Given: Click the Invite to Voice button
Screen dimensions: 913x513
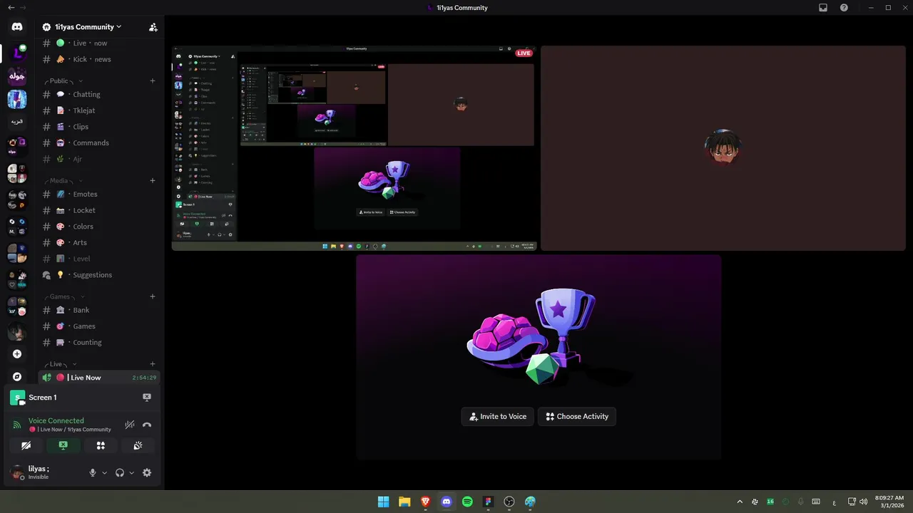Looking at the screenshot, I should click(x=498, y=417).
